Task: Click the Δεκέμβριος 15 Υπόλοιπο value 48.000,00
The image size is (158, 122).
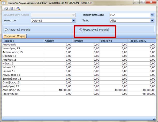Action: (x=121, y=90)
